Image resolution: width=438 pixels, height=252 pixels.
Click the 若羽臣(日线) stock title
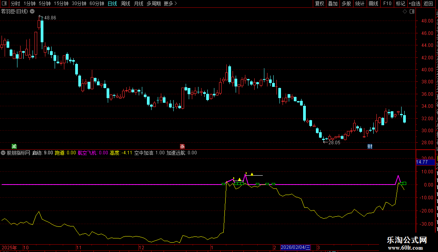click(x=14, y=12)
